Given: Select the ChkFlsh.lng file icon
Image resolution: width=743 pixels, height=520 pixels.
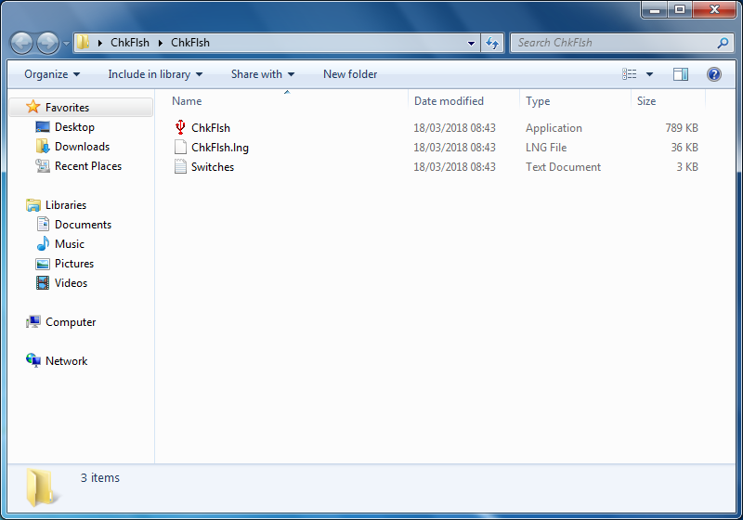Looking at the screenshot, I should 181,148.
